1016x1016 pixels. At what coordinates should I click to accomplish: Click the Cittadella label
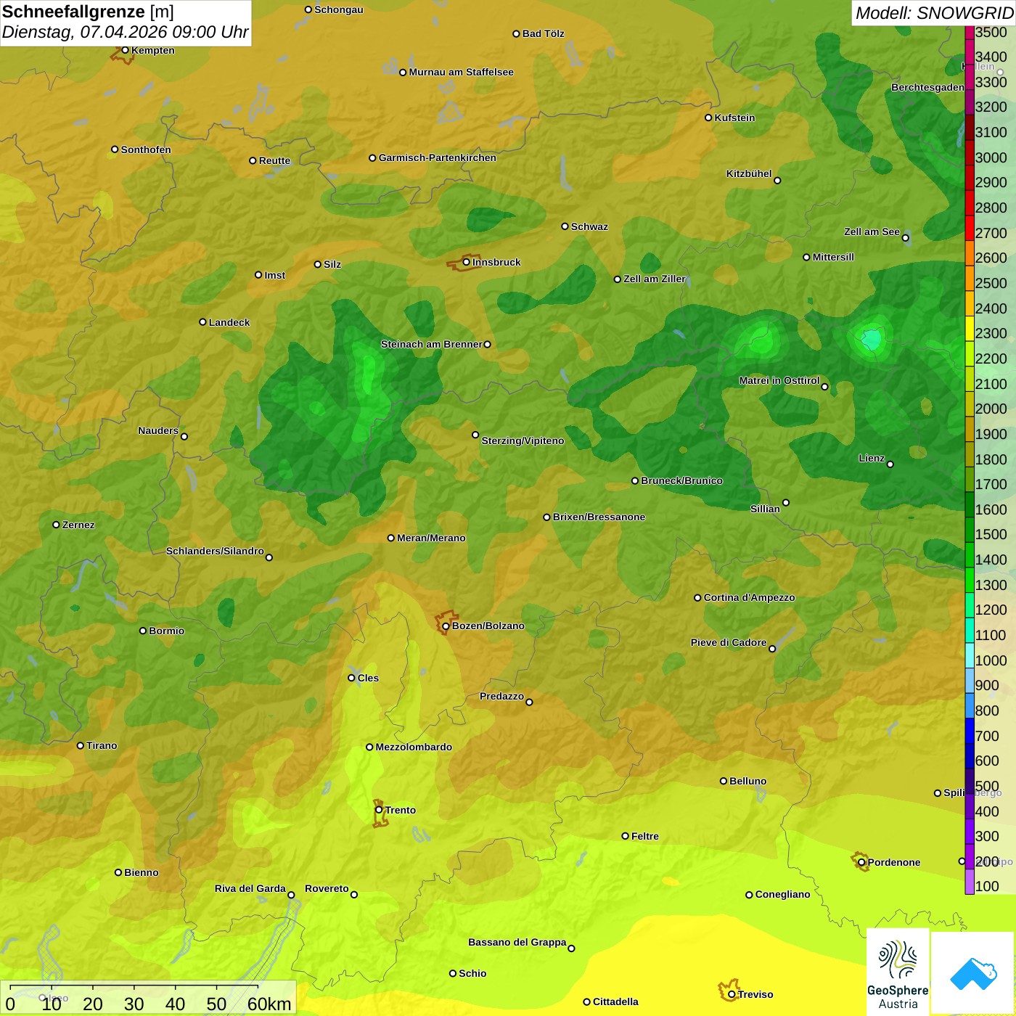tap(615, 1001)
